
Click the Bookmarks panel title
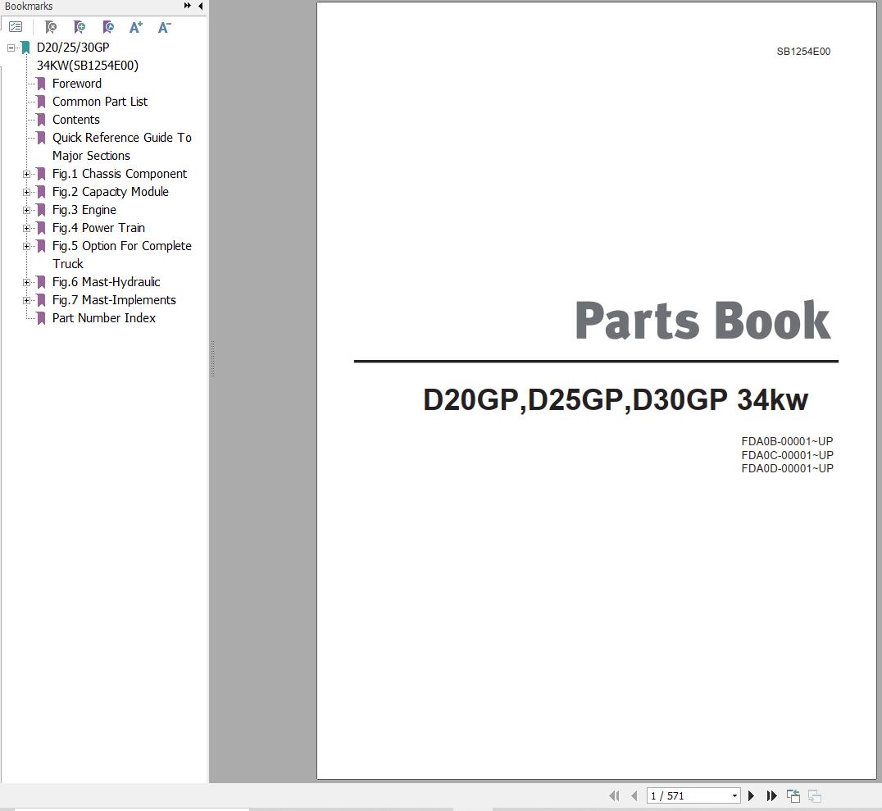pyautogui.click(x=29, y=7)
